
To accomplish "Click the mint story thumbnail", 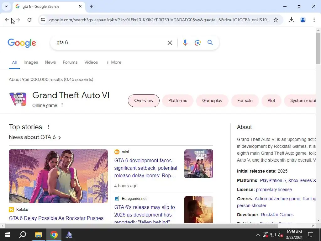I will coord(198,164).
